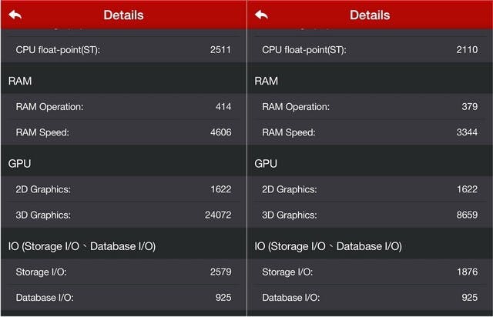Click the Details title in the right panel

pos(370,15)
